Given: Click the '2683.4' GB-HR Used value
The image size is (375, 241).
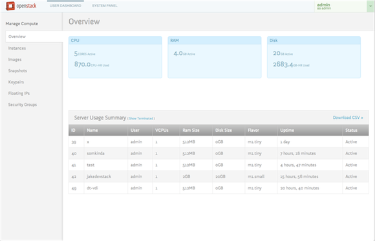Looking at the screenshot, I should tap(283, 65).
